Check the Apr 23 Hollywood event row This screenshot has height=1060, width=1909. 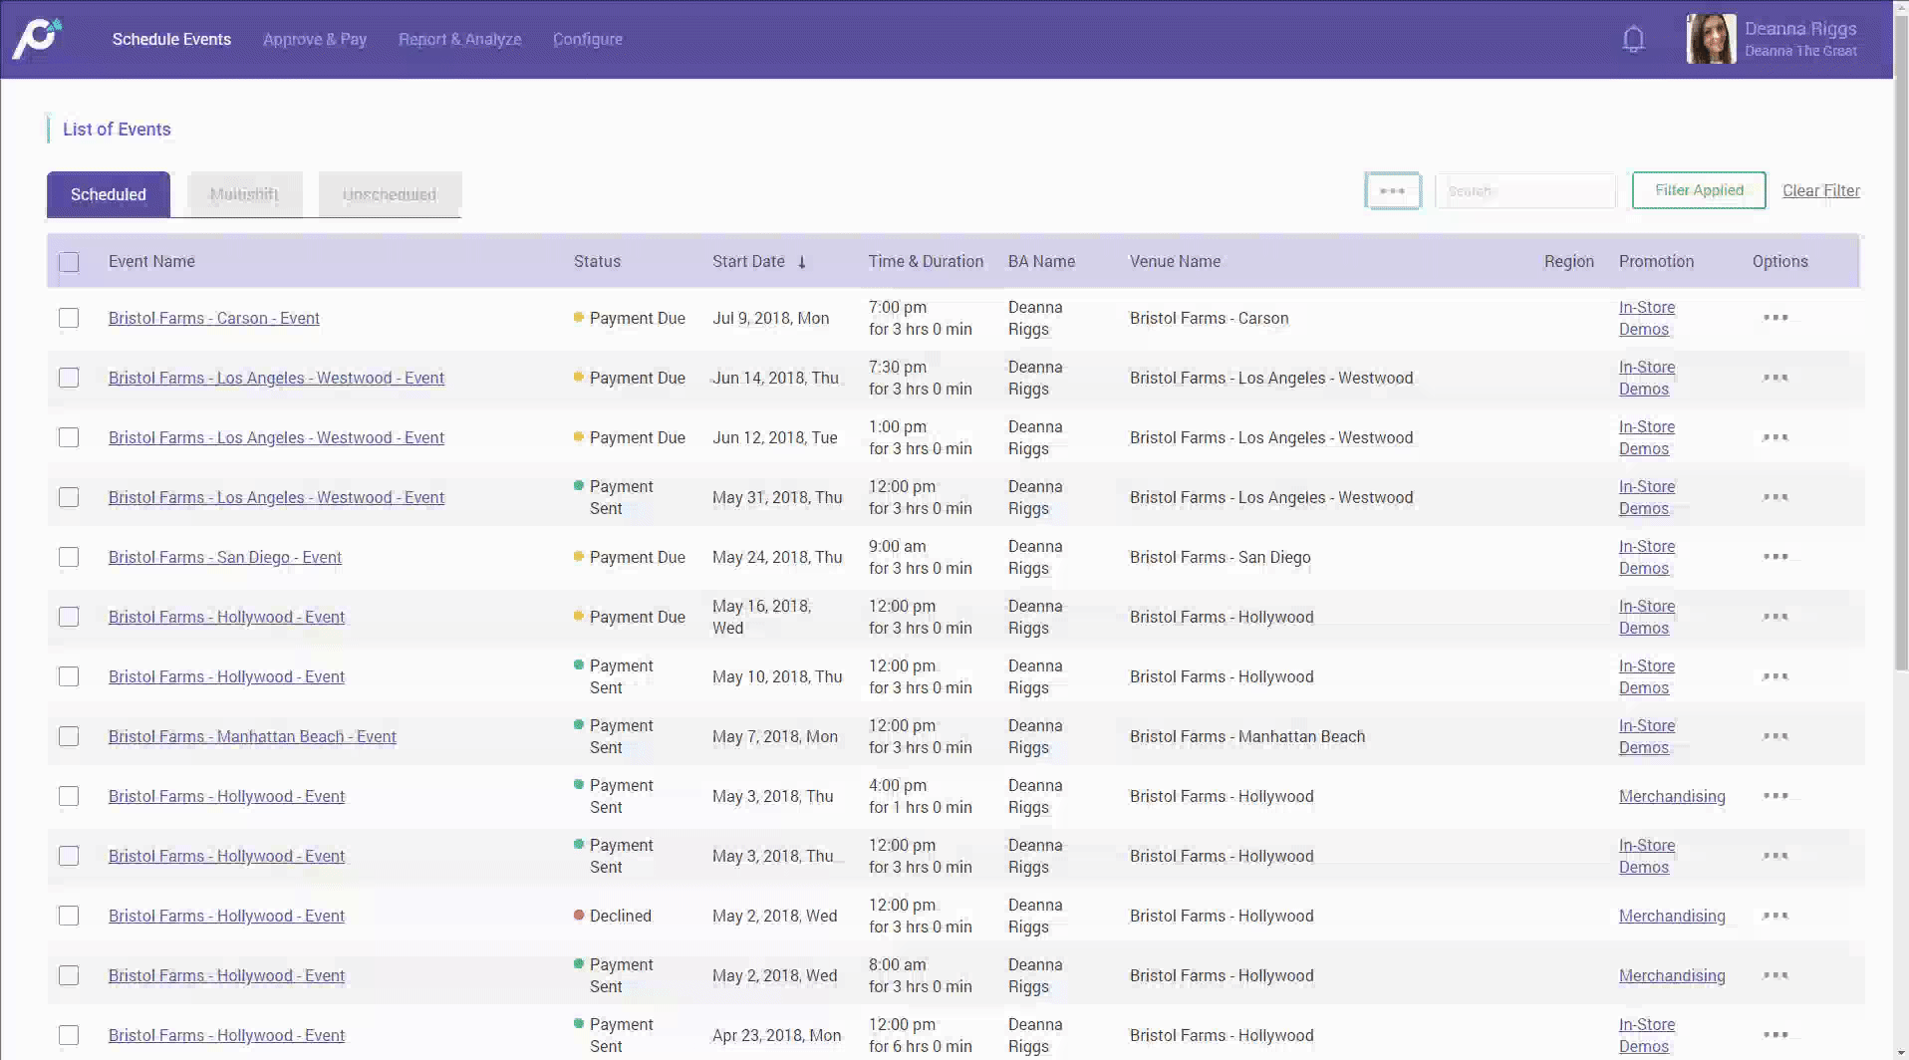[69, 1035]
